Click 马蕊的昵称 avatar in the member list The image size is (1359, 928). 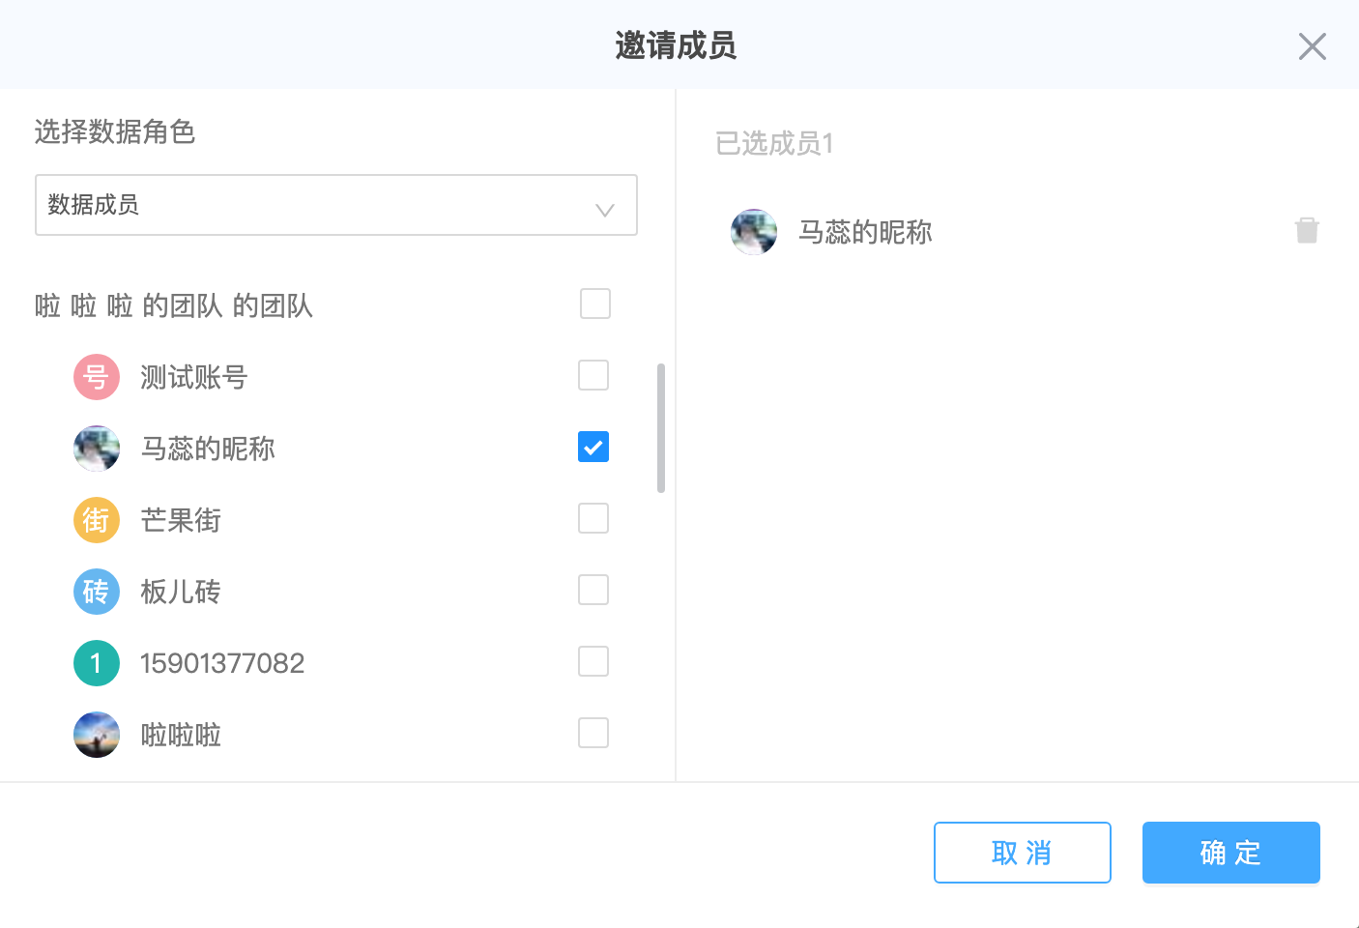pyautogui.click(x=97, y=449)
